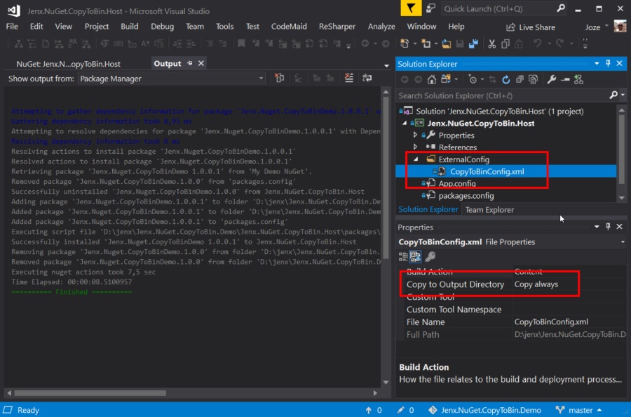The image size is (631, 417).
Task: Open document tab list dropdown arrow
Action: pyautogui.click(x=386, y=65)
